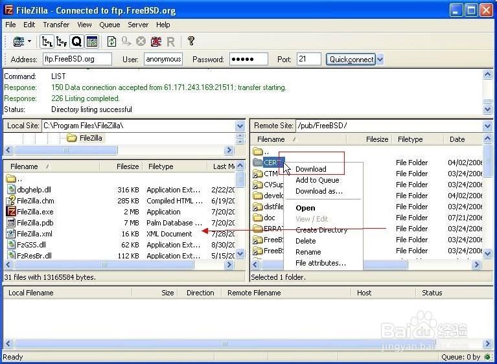Open the Server menu
The width and height of the screenshot is (497, 364).
pos(138,25)
